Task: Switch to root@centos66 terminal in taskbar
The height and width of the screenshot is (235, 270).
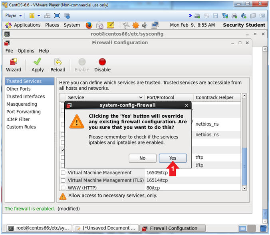Action: point(39,228)
